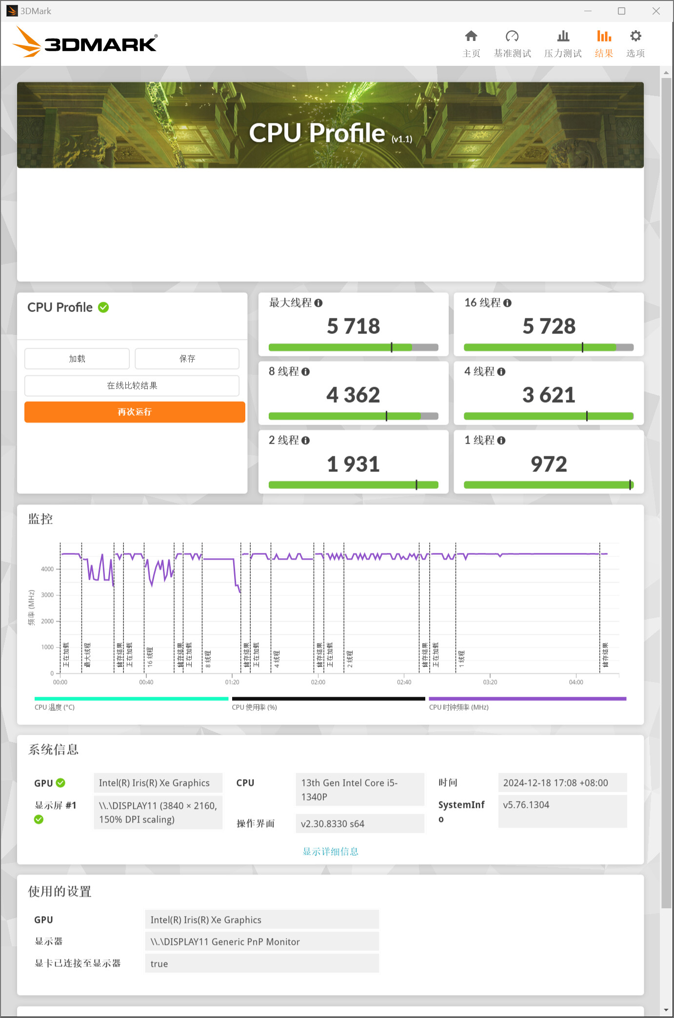Click info icon next to 2 线程
Viewport: 674px width, 1018px height.
(x=306, y=441)
